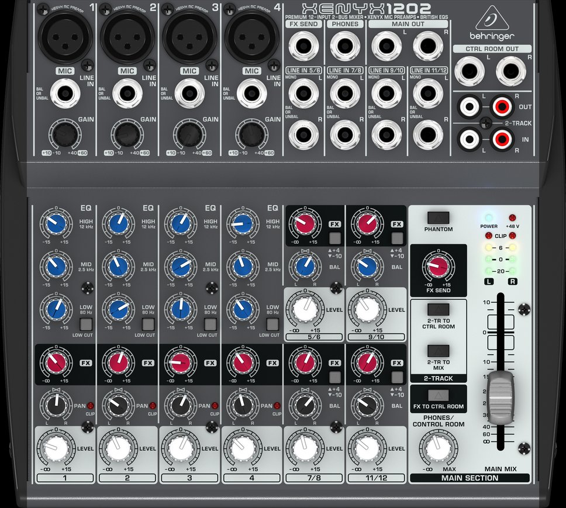Screen dimensions: 566x508
Task: Click the 2-TRACK IN red RCA jack
Action: [502, 139]
